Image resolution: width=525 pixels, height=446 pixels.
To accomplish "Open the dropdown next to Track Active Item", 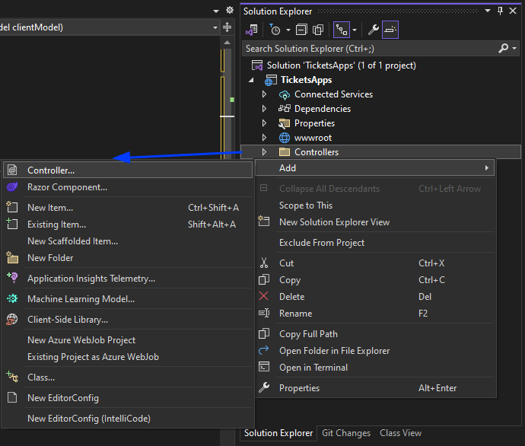I will [x=355, y=30].
